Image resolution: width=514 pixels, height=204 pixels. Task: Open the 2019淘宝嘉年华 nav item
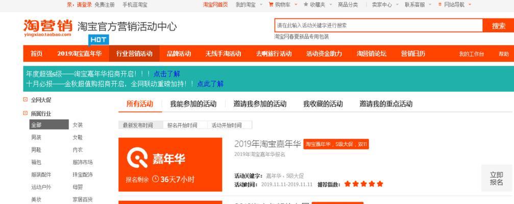point(79,54)
